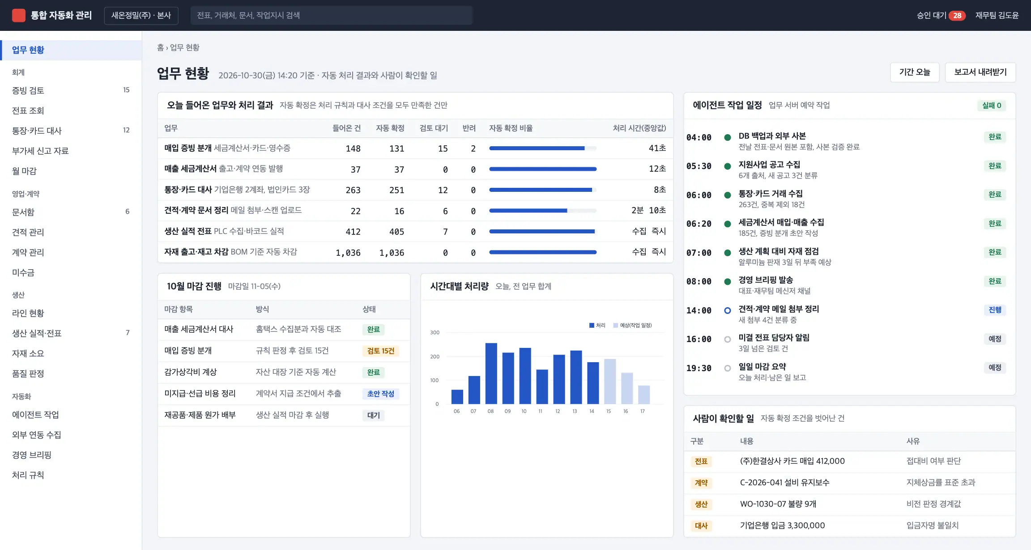The width and height of the screenshot is (1031, 550).
Task: Open the 기간 오늘 period selector
Action: coord(914,72)
